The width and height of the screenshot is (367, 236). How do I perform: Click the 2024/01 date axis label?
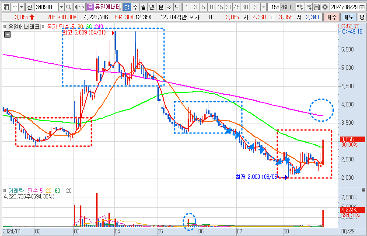tap(12, 232)
